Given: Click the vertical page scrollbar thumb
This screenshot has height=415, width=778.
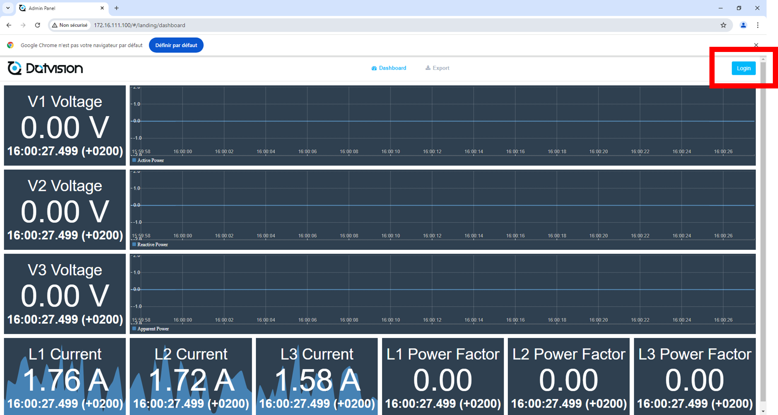Looking at the screenshot, I should tap(763, 232).
